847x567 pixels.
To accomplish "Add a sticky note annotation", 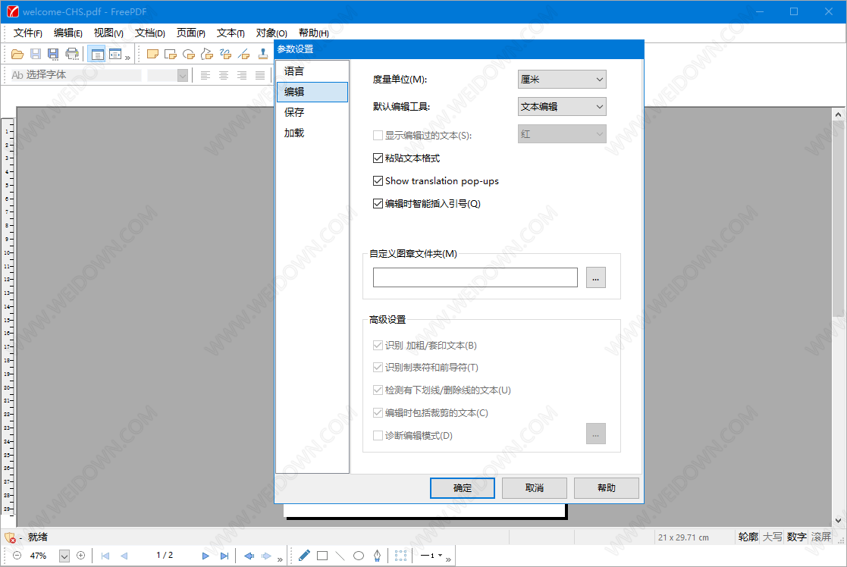I will click(152, 54).
